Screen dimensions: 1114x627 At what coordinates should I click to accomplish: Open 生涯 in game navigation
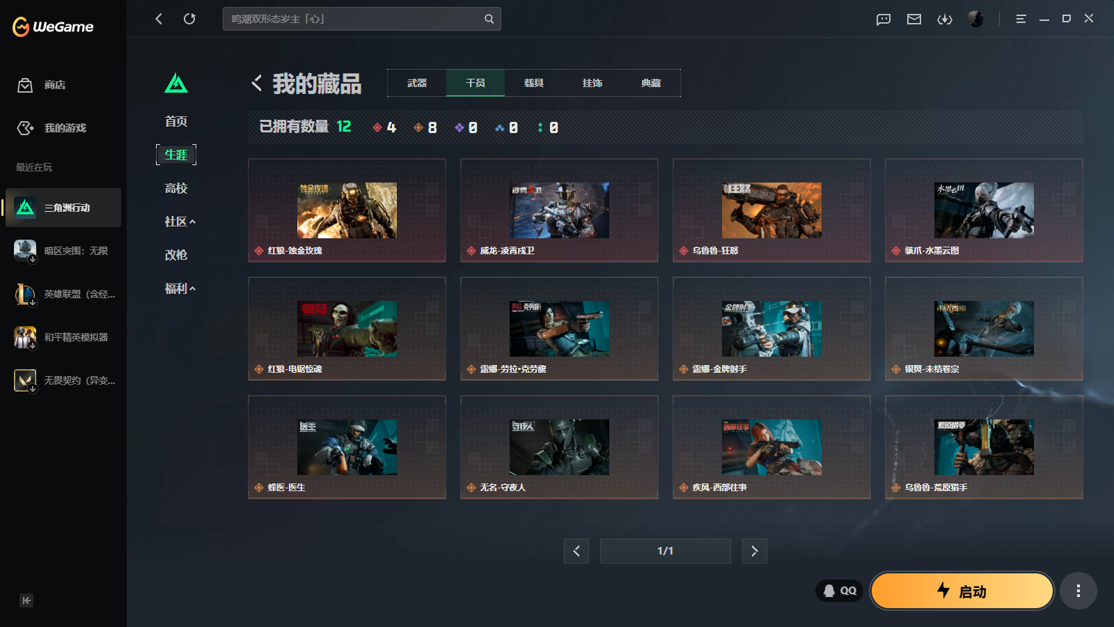point(176,155)
